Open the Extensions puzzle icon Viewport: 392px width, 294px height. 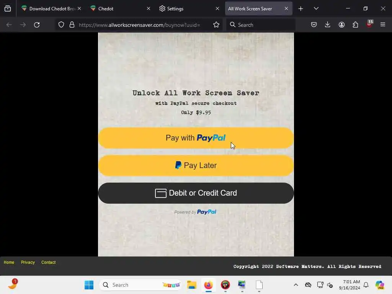tap(355, 25)
